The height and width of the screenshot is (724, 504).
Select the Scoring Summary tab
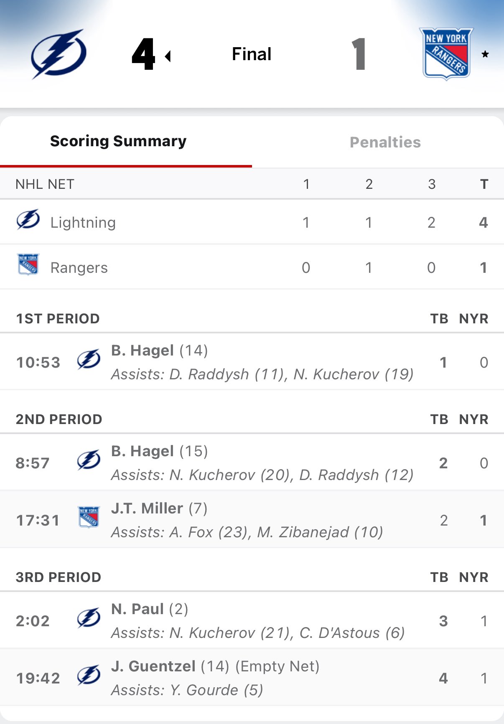click(118, 141)
